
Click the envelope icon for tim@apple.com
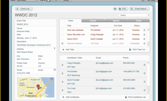(97, 89)
